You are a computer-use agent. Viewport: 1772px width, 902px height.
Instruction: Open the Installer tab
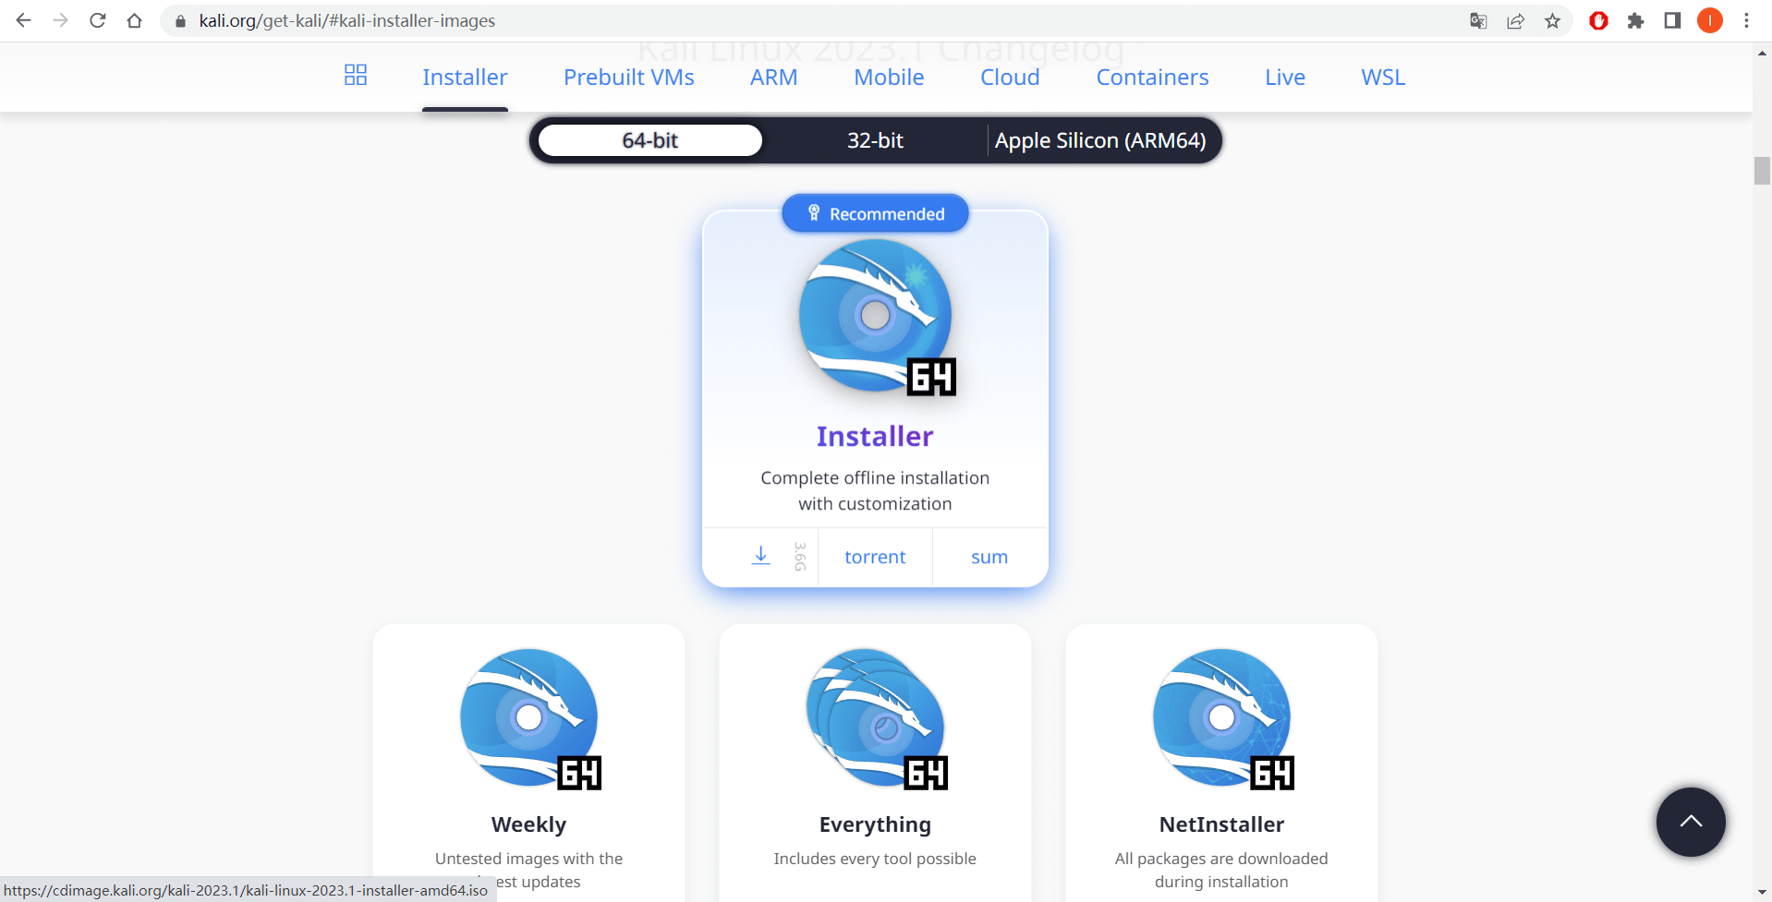coord(465,78)
